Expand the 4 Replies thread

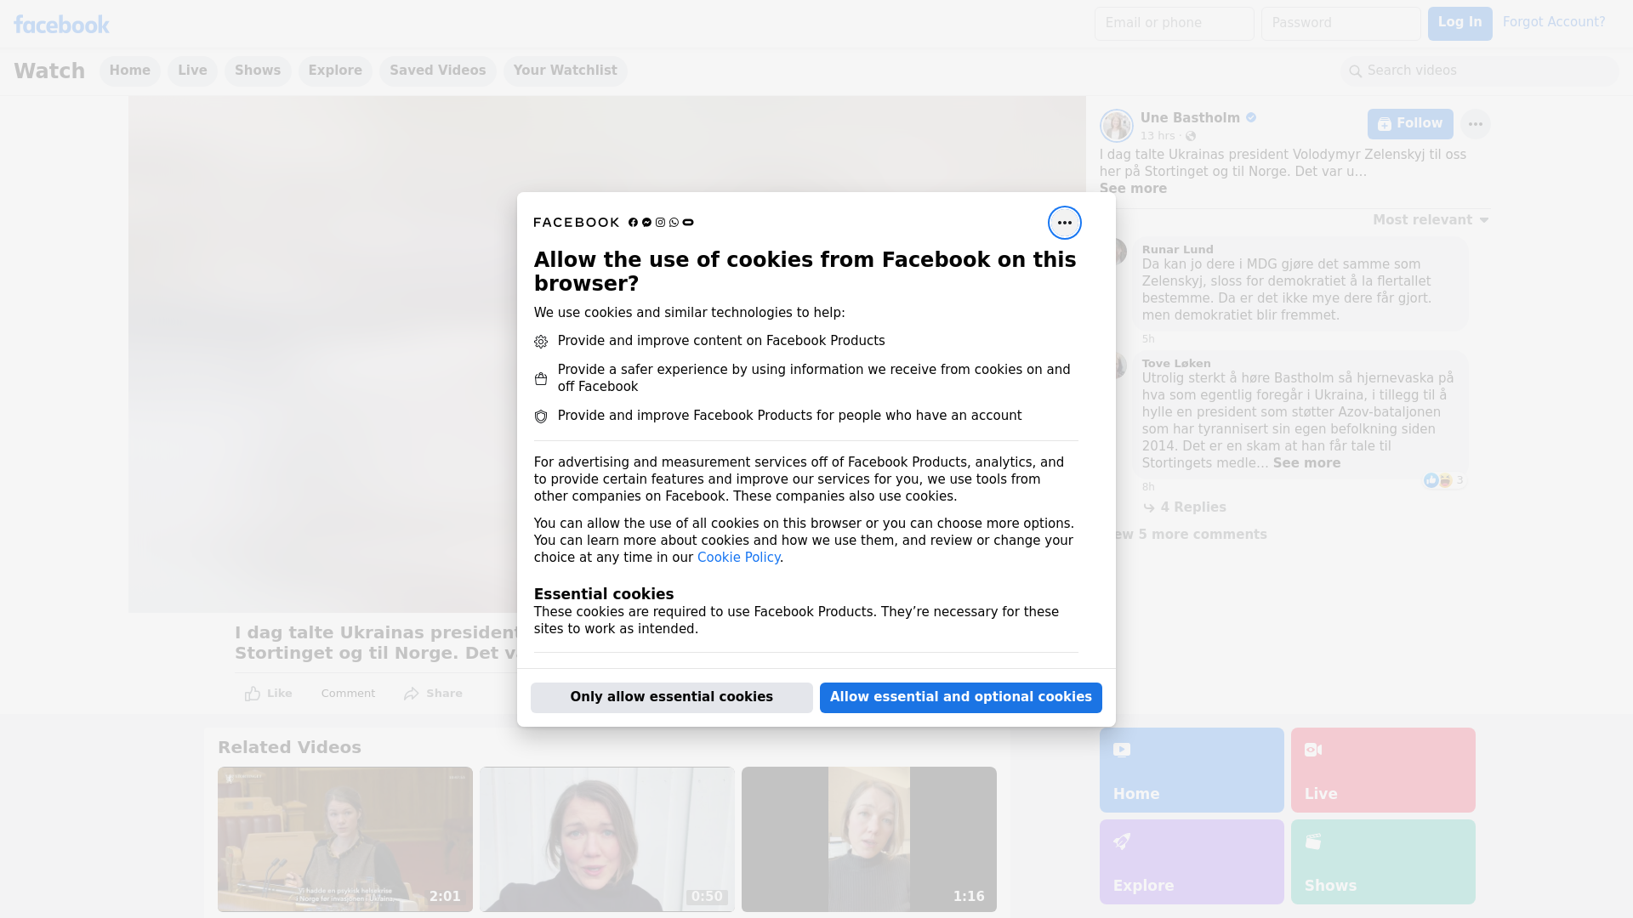tap(1192, 507)
